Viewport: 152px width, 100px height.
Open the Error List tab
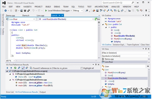10,92
